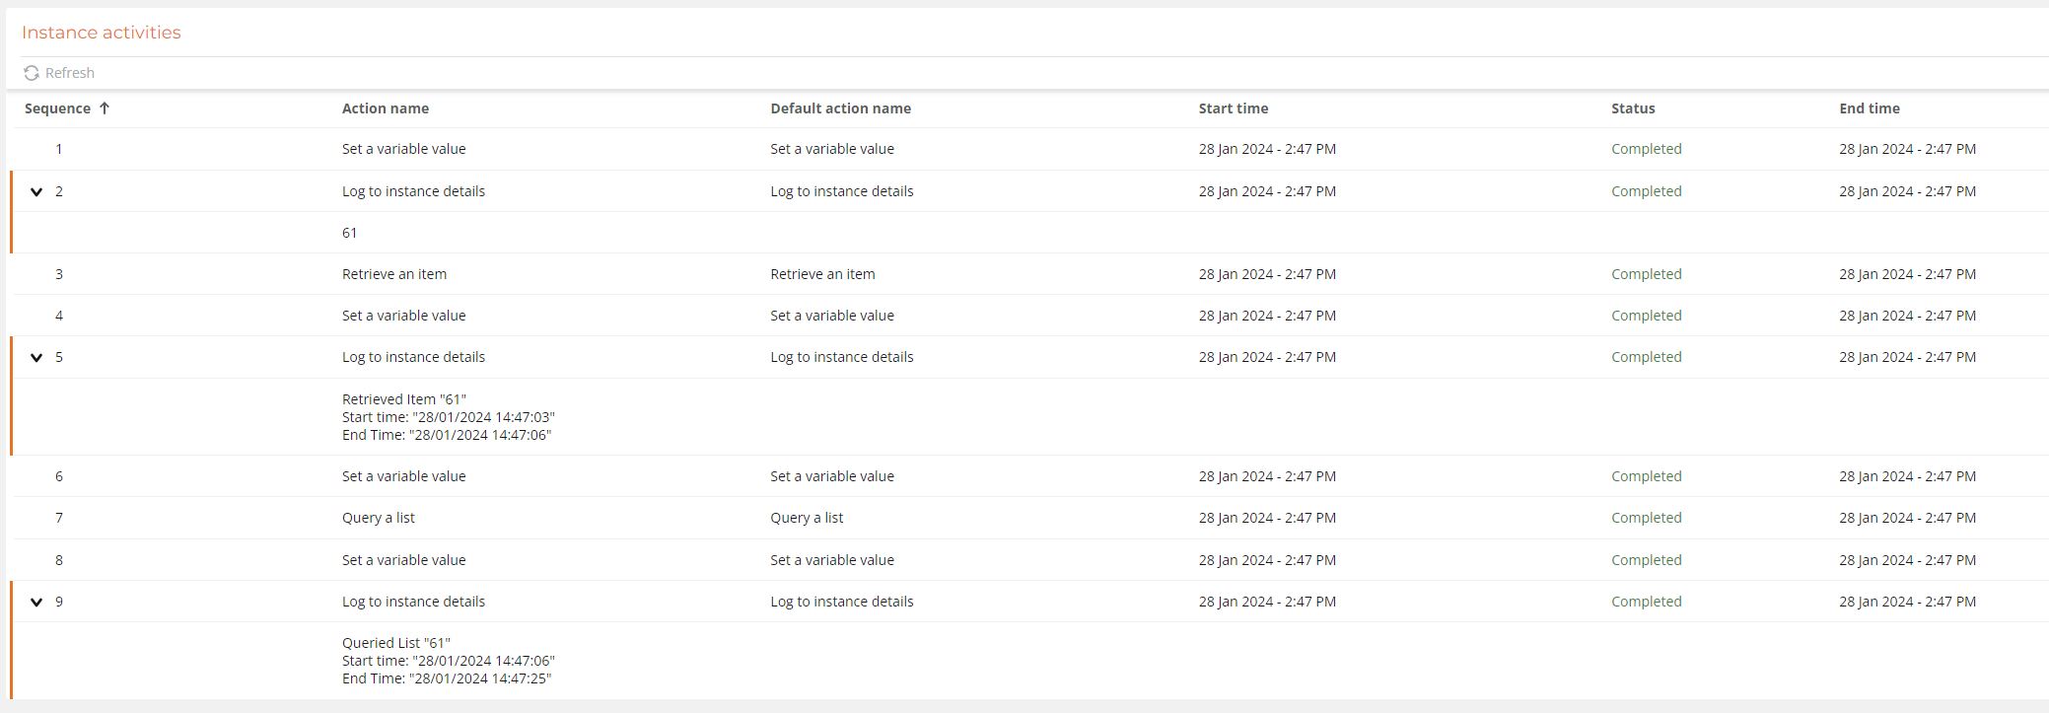
Task: Sort by Action name column header
Action: [x=386, y=108]
